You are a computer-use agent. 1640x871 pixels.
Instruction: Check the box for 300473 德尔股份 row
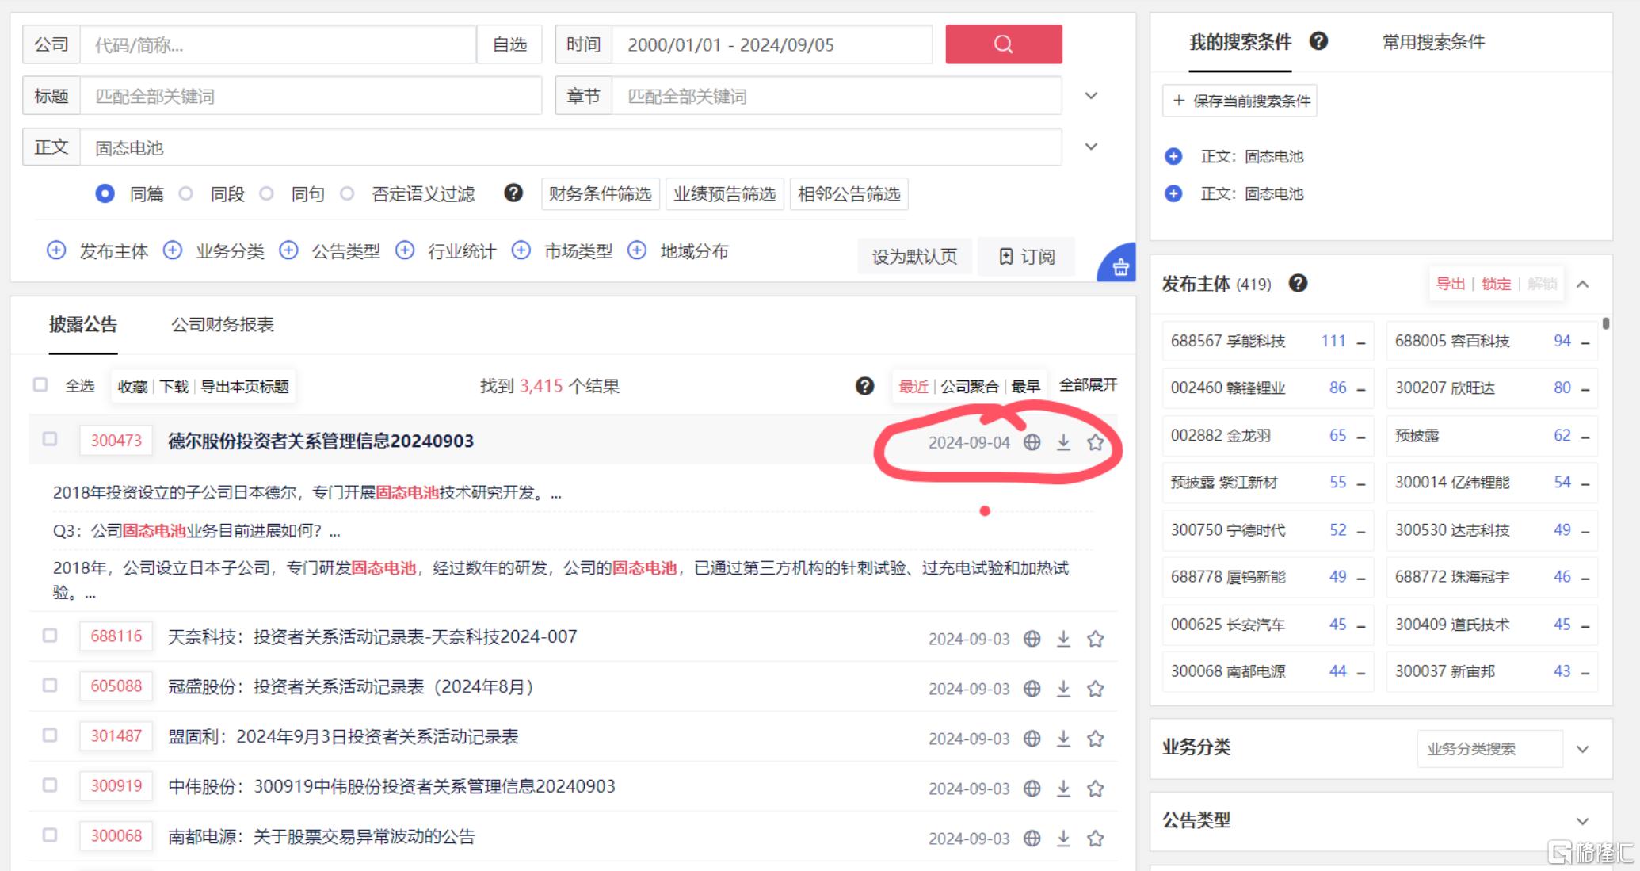tap(50, 439)
